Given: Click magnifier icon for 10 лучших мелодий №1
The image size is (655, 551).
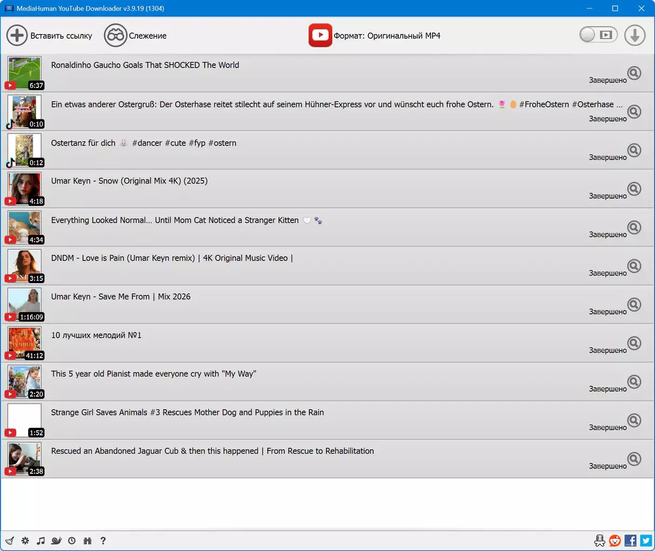Looking at the screenshot, I should coord(634,343).
